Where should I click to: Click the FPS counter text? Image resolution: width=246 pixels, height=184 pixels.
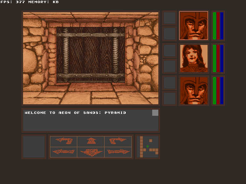coord(12,2)
